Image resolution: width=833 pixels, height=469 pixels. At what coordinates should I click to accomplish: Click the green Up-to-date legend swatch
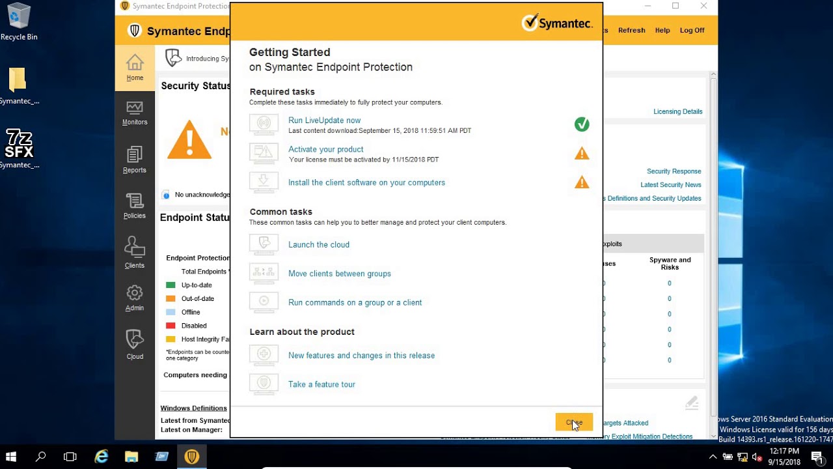click(171, 285)
